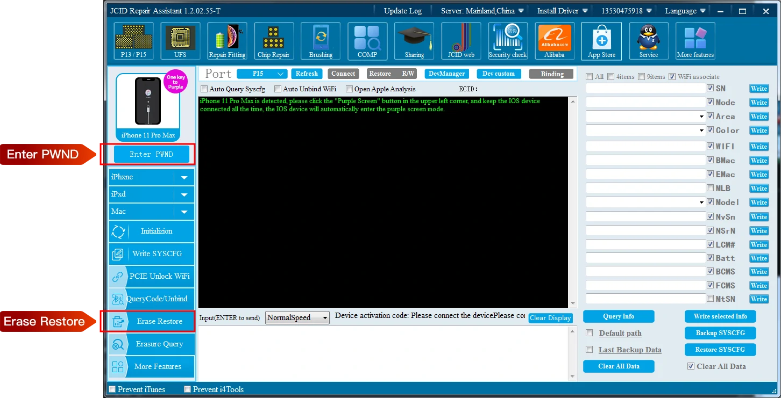This screenshot has width=781, height=398.
Task: Click the Connect button
Action: pos(343,74)
